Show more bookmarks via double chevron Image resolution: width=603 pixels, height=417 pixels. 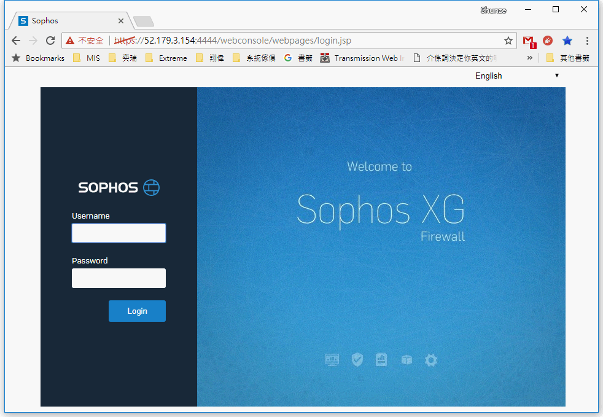point(529,58)
